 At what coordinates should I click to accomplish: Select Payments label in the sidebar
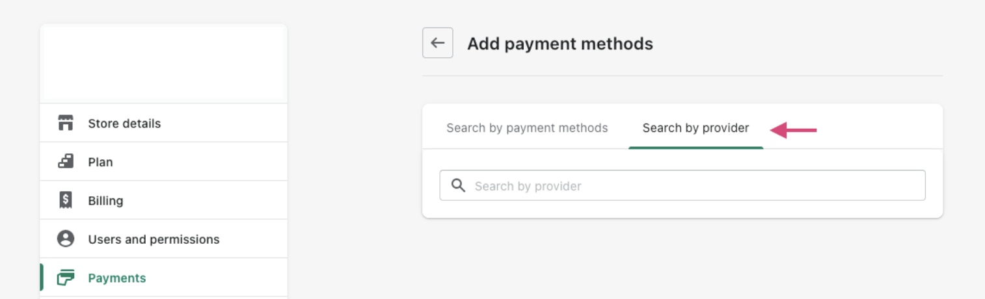(117, 278)
